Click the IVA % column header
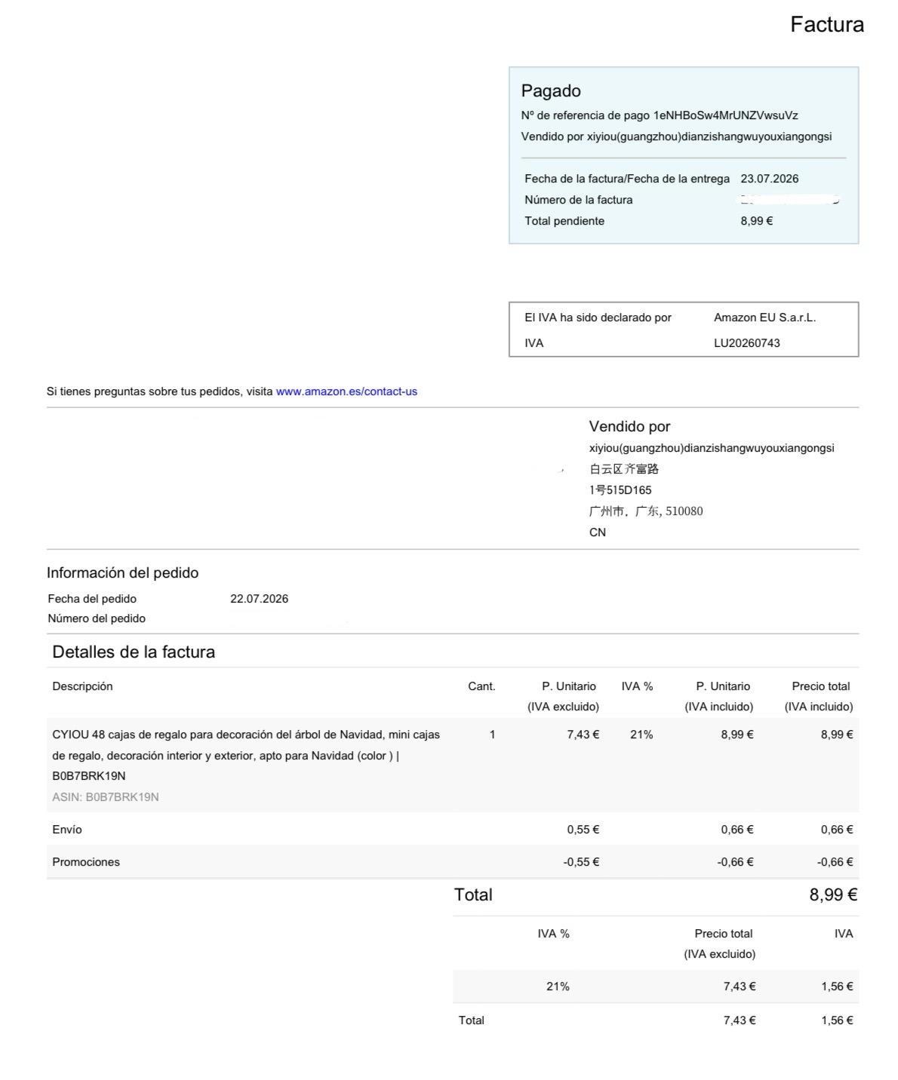This screenshot has width=898, height=1080. pyautogui.click(x=638, y=686)
